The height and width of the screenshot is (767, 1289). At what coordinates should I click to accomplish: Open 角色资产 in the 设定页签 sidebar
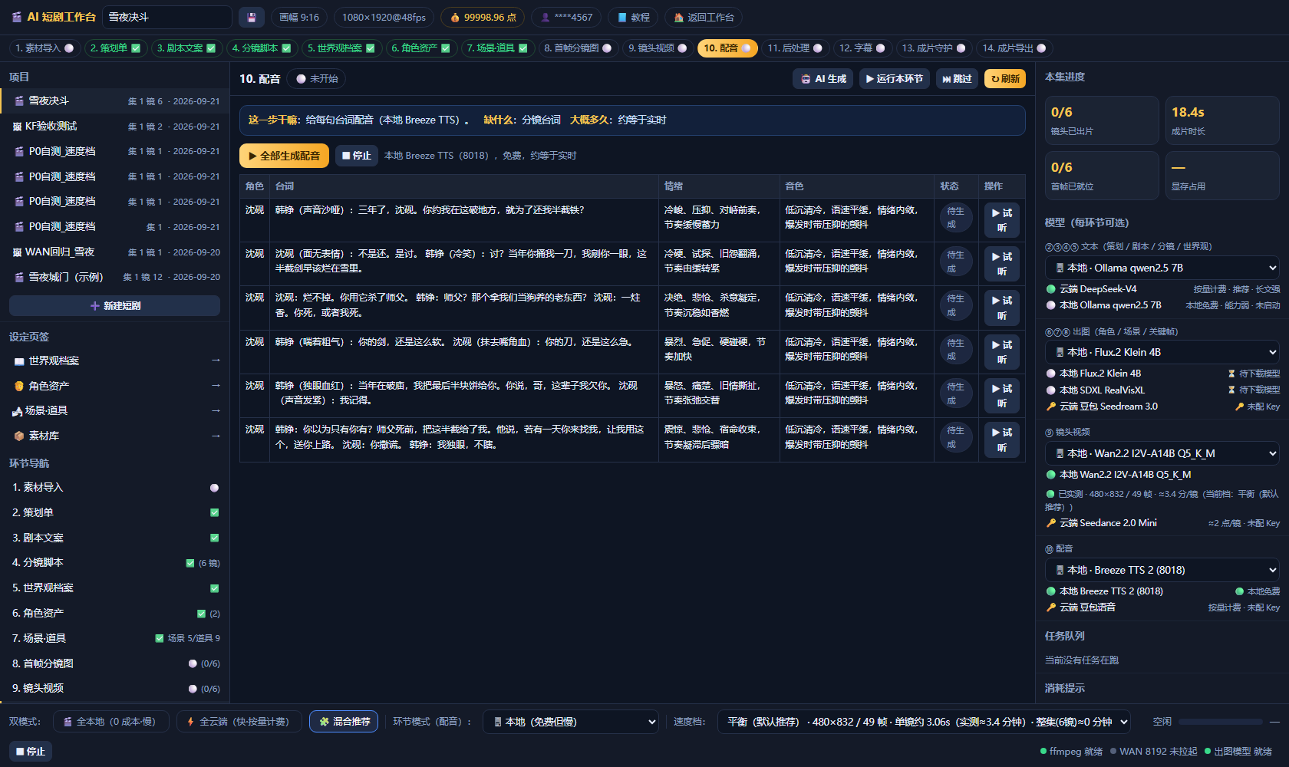(115, 386)
